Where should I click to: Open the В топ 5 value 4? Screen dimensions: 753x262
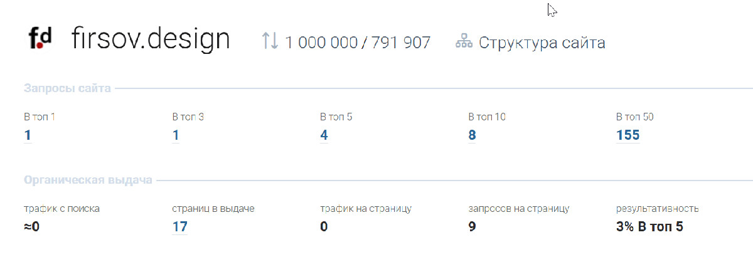(324, 135)
